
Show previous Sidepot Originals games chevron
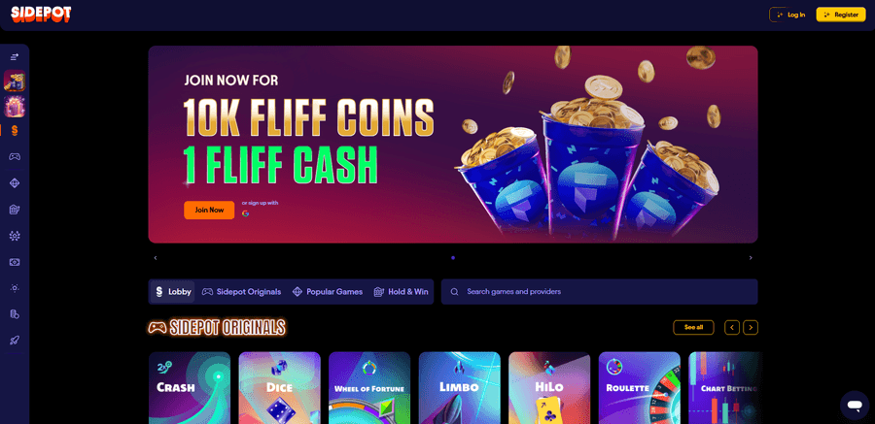[732, 328]
